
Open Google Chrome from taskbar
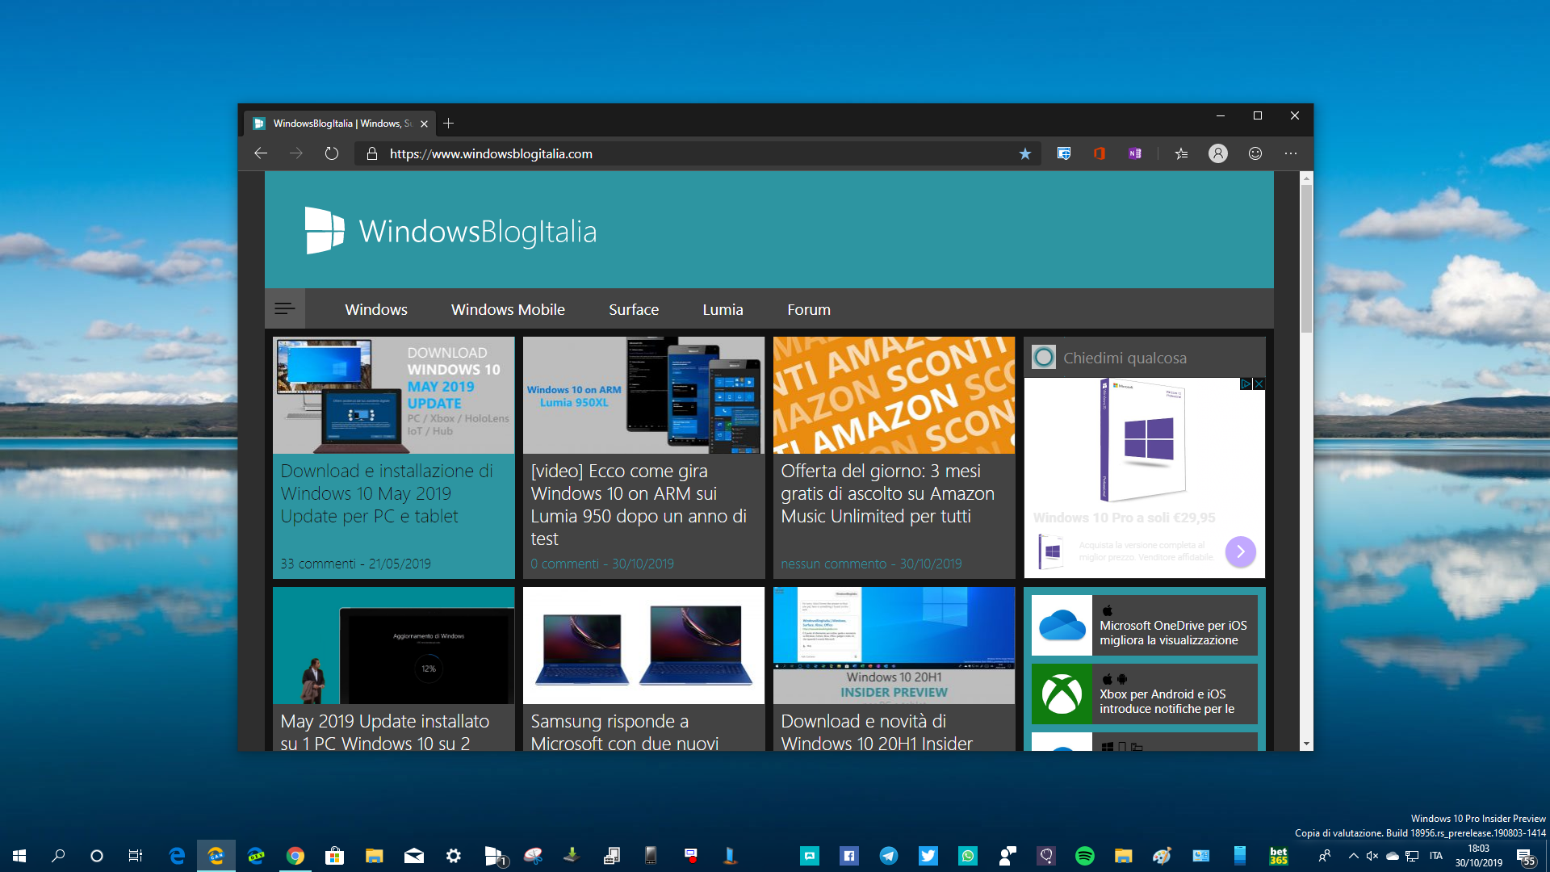[x=295, y=856]
